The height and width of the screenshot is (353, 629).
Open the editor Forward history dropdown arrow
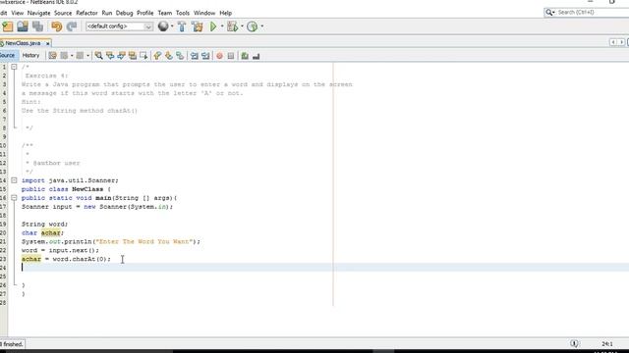pos(87,56)
